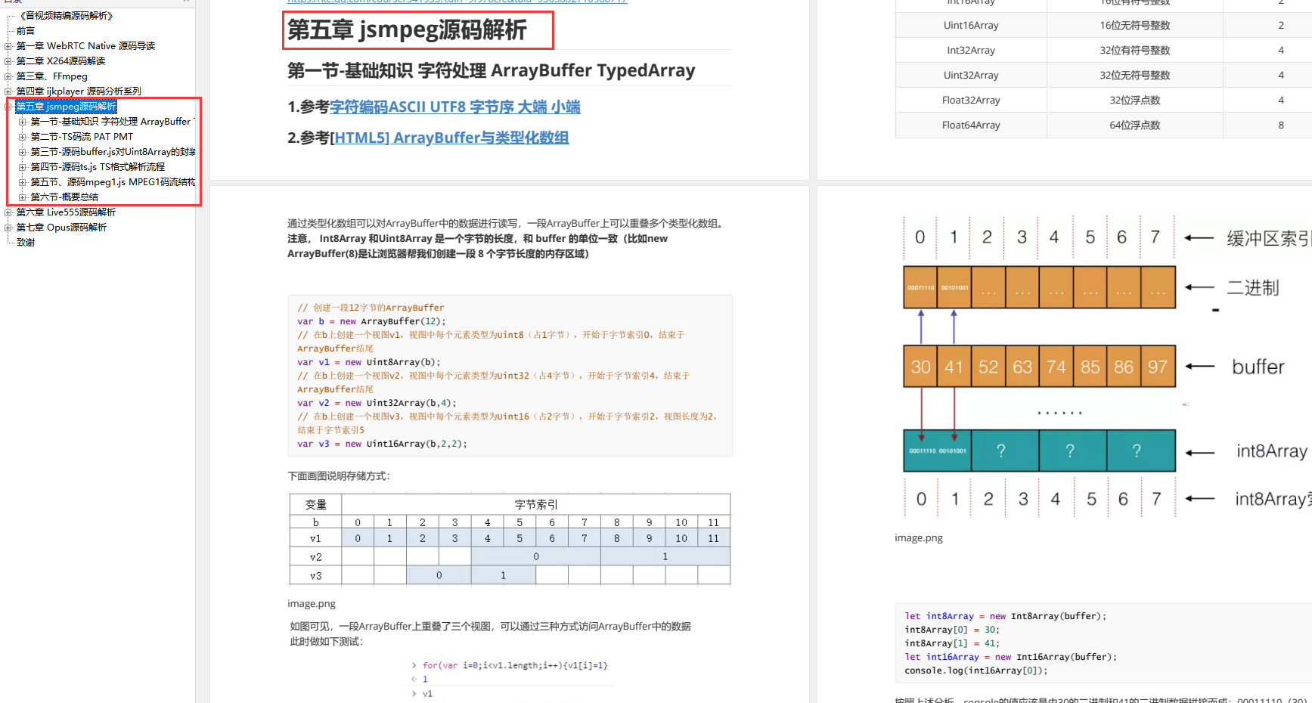Click the Uint16Array table cell

(x=971, y=25)
